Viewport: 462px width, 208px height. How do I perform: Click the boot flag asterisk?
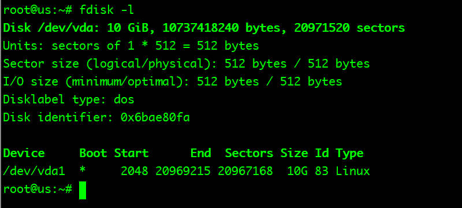pyautogui.click(x=83, y=170)
